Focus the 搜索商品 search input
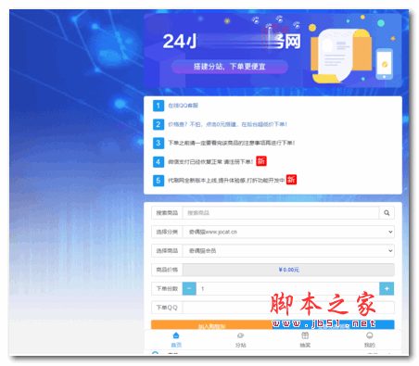Screen dimensions: 419x366 pos(281,213)
